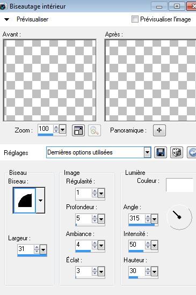This screenshot has height=295, width=196.
Task: Open the Régularité dropdown arrow
Action: coord(101,194)
